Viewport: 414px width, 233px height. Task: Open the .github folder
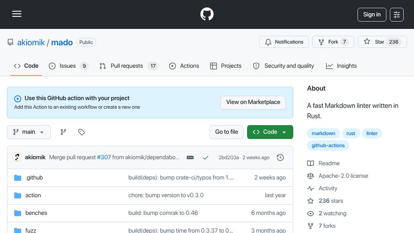click(x=34, y=177)
